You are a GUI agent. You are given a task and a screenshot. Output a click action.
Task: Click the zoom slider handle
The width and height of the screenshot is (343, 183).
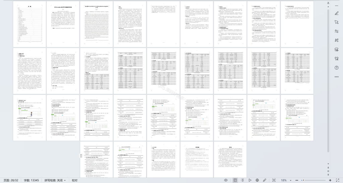(x=303, y=180)
